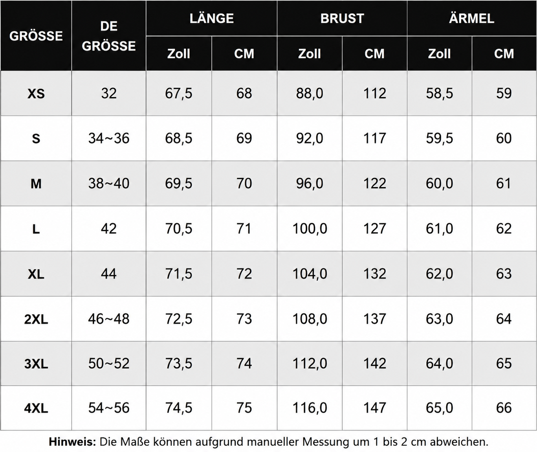Viewport: 537px width, 452px height.
Task: Click the chest value 112,0
Action: tap(310, 364)
